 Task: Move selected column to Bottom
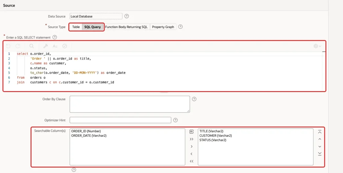pyautogui.click(x=320, y=154)
